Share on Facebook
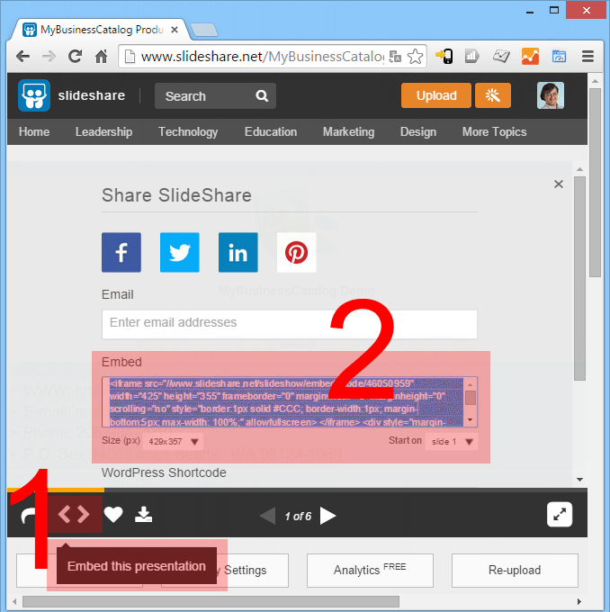The image size is (610, 612). (x=121, y=252)
